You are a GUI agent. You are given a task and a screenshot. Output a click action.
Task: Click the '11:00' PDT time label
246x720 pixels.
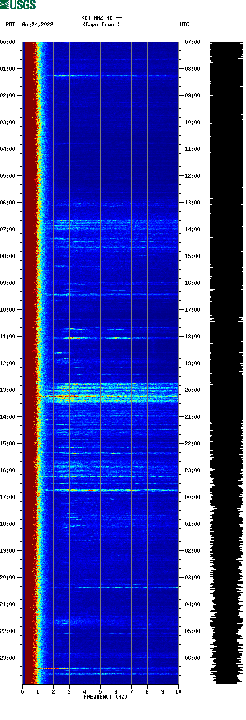coord(8,337)
